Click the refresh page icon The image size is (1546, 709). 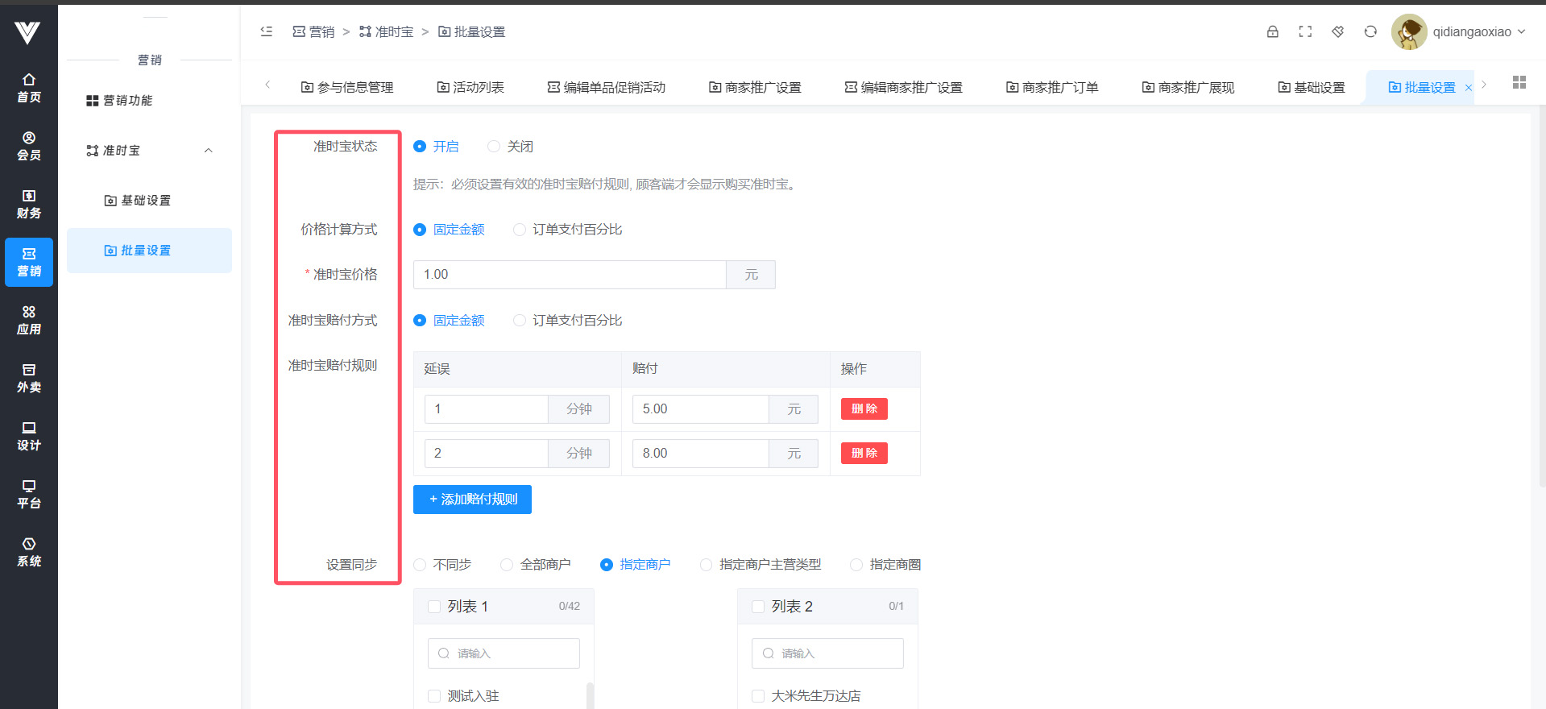1370,31
